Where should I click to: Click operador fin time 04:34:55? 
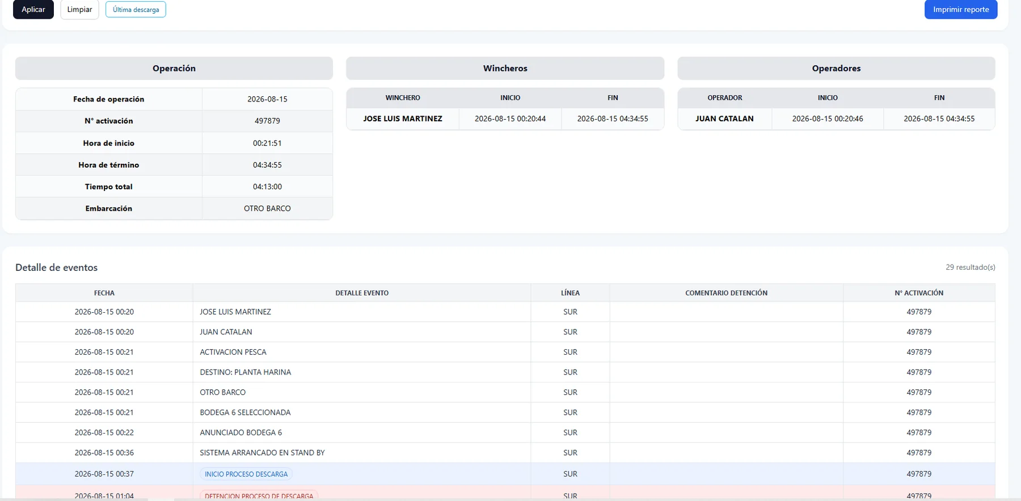coord(939,118)
